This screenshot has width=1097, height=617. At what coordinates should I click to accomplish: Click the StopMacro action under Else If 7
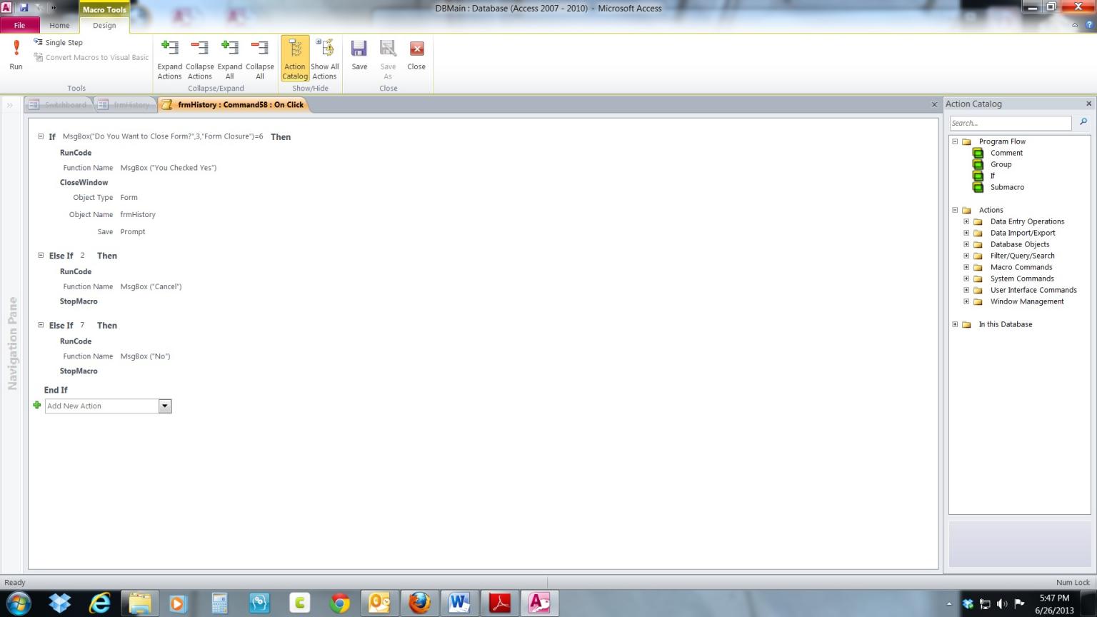point(79,371)
